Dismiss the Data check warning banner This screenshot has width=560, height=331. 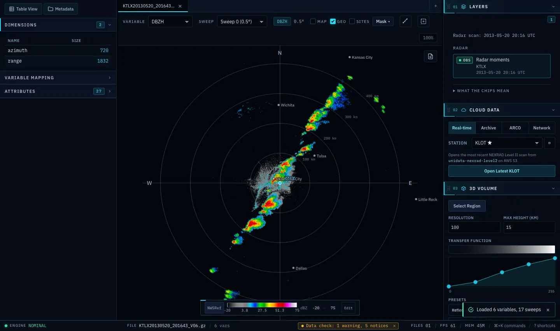click(x=394, y=326)
